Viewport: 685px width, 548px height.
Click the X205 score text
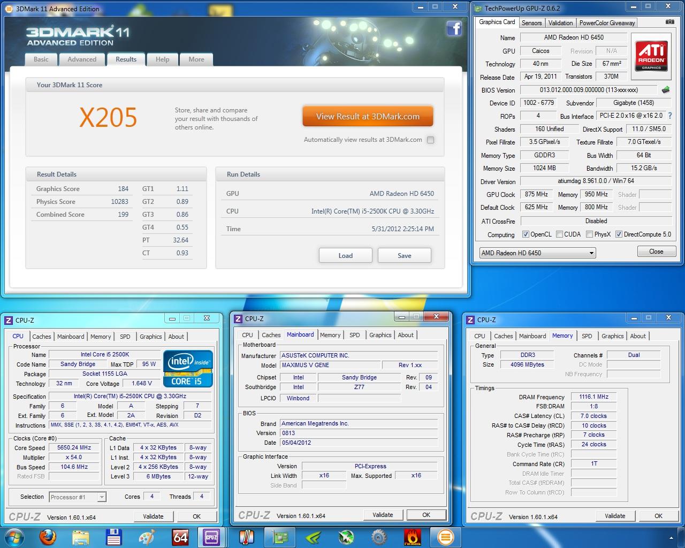pyautogui.click(x=108, y=117)
